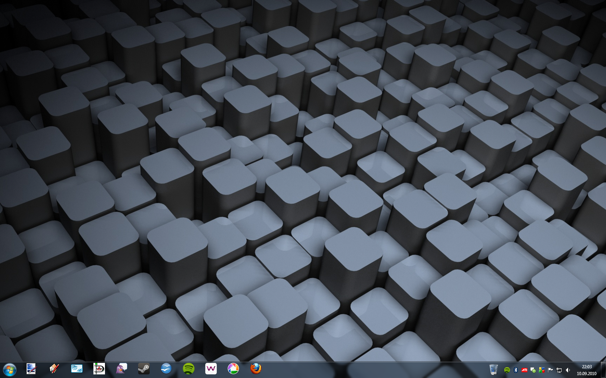Open Pidgin messenger from the taskbar
The height and width of the screenshot is (378, 606).
(122, 369)
